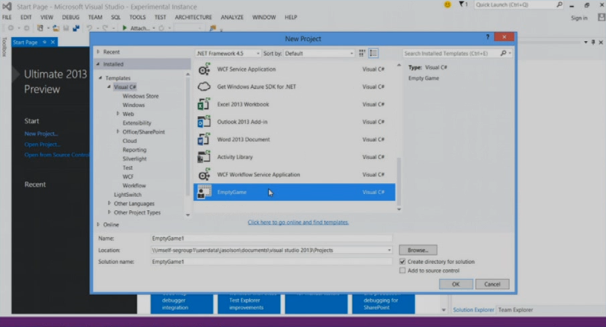The height and width of the screenshot is (327, 606).
Task: Open the New Project dialog help question mark
Action: pyautogui.click(x=488, y=37)
